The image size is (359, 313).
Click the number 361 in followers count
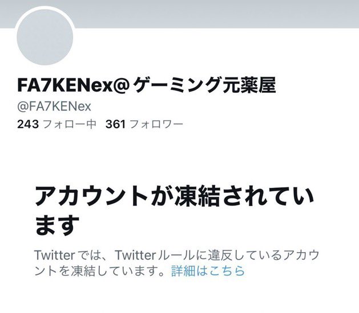pyautogui.click(x=116, y=124)
